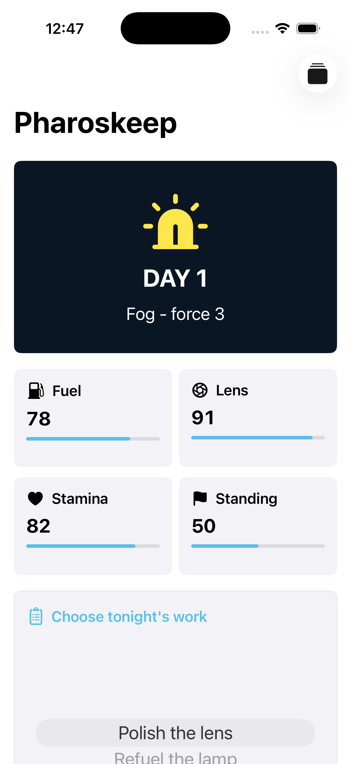Open the Day 1 weather card
Screen dimensions: 351x764
(175, 257)
